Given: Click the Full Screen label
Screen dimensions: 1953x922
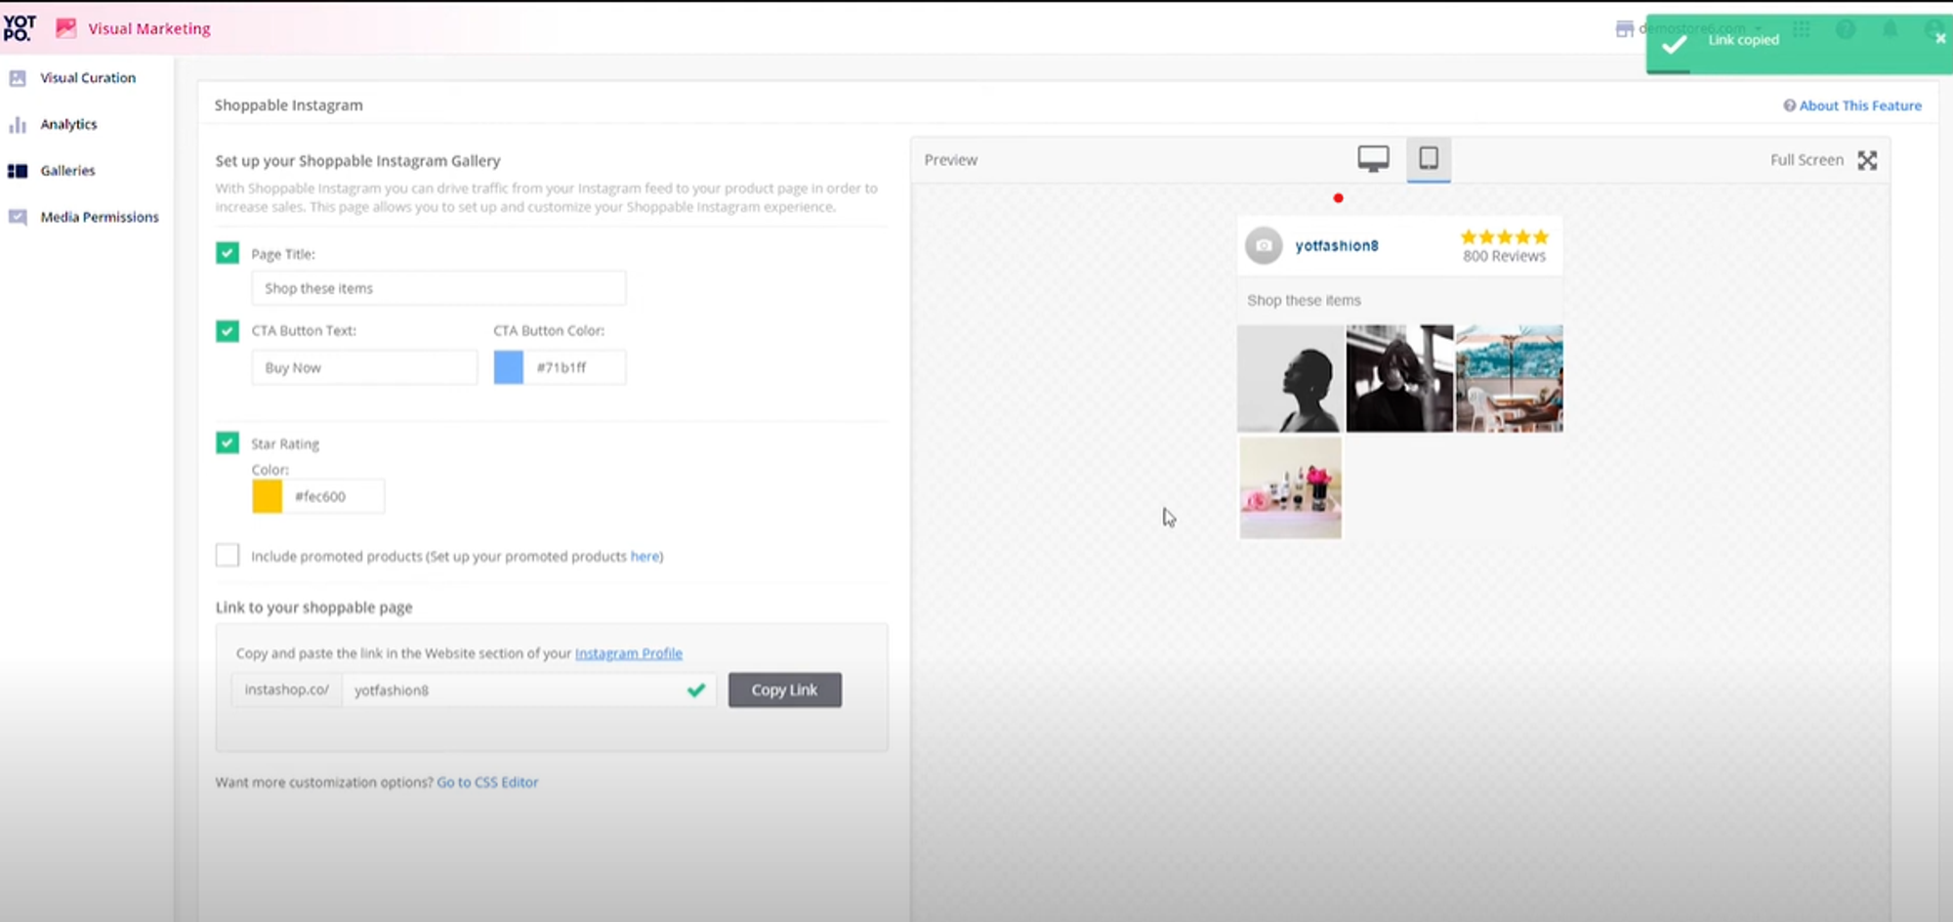Looking at the screenshot, I should coord(1807,160).
